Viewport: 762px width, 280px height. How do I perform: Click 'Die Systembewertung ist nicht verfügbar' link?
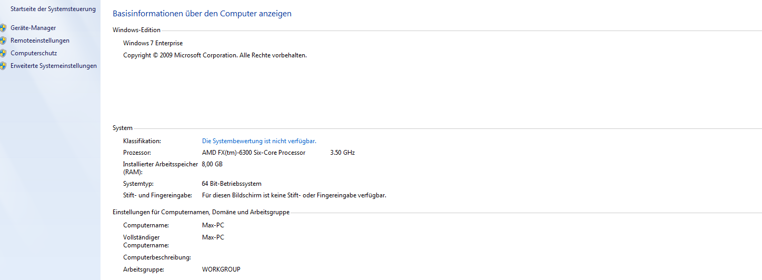259,141
